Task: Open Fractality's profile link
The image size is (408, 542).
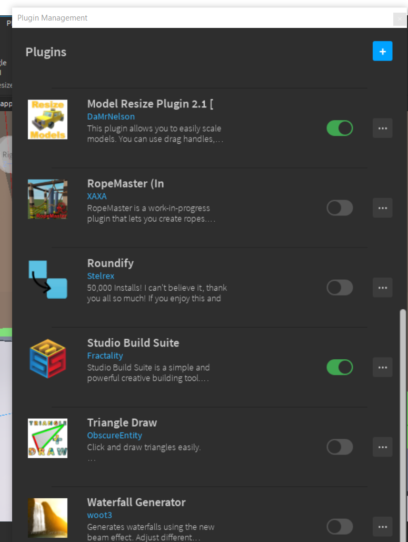Action: click(105, 356)
